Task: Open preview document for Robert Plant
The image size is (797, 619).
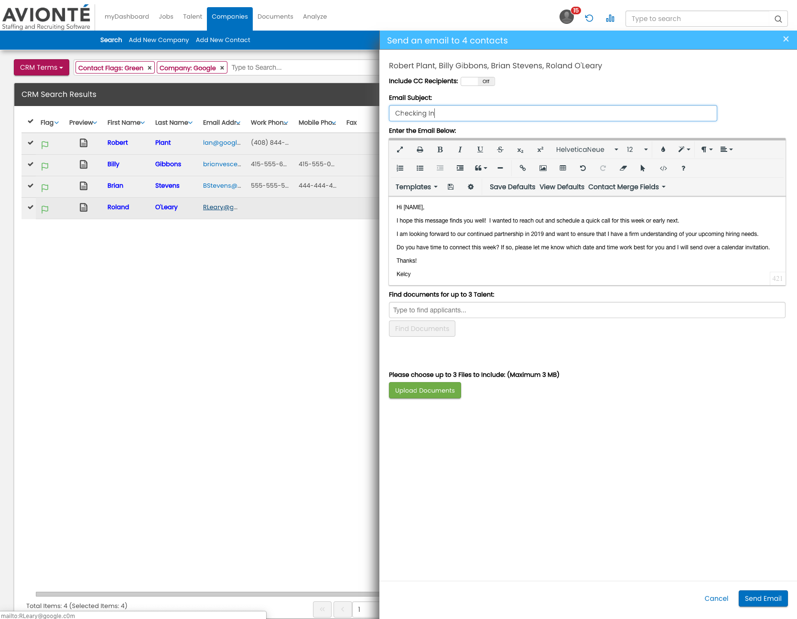Action: pyautogui.click(x=84, y=143)
